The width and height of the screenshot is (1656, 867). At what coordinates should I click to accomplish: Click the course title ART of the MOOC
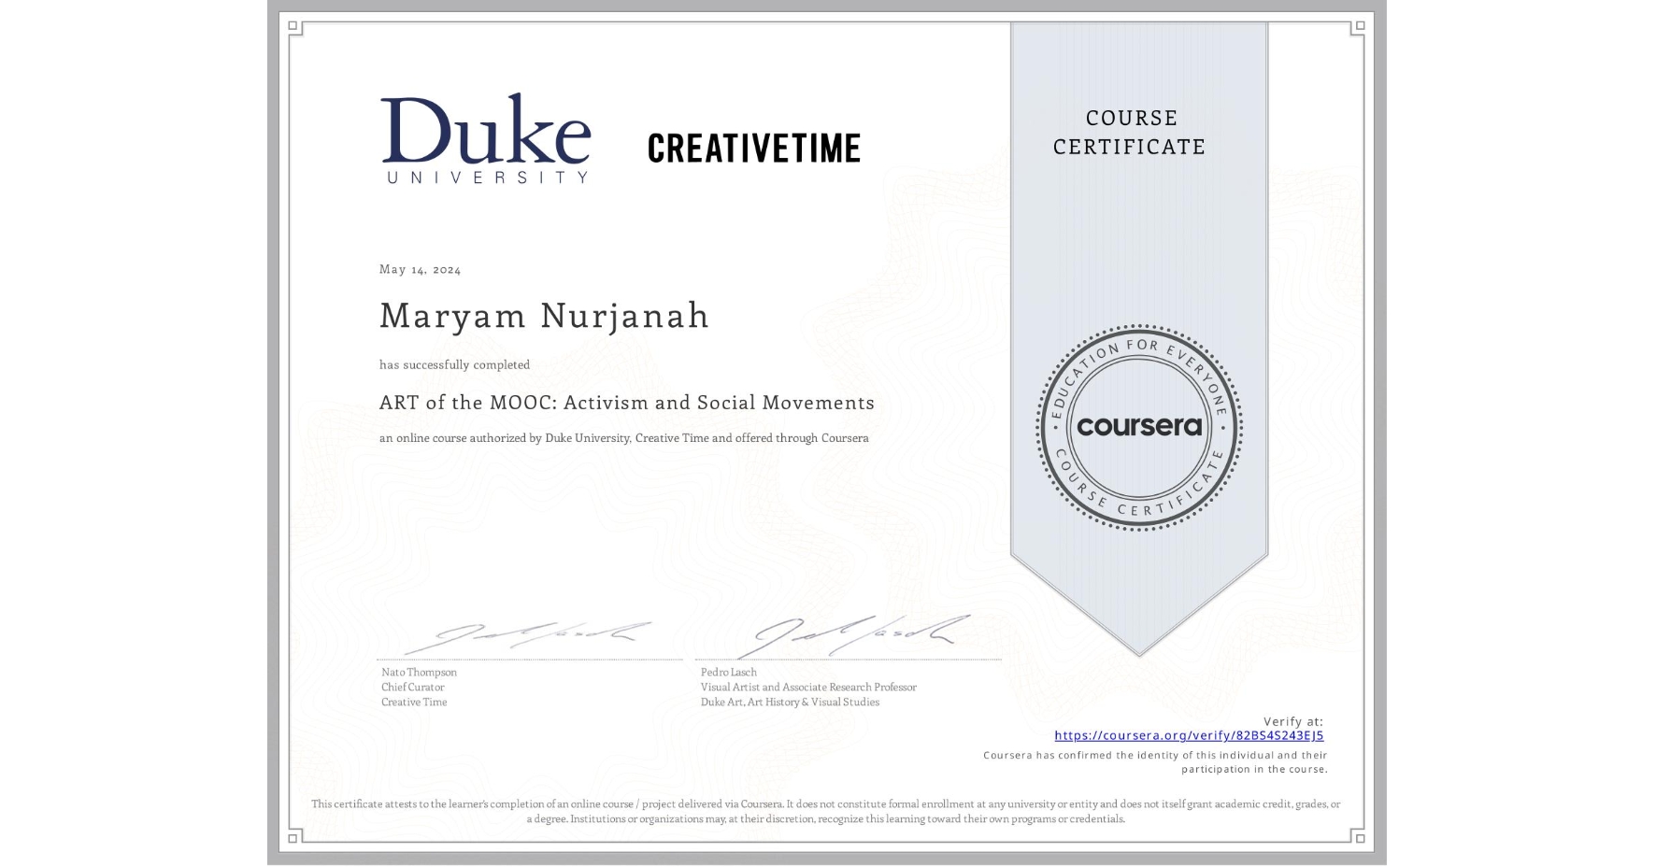pyautogui.click(x=627, y=403)
